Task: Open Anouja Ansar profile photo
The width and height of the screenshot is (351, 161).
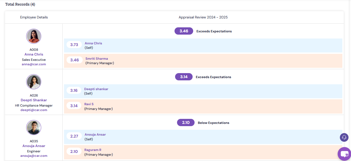Action: tap(34, 128)
